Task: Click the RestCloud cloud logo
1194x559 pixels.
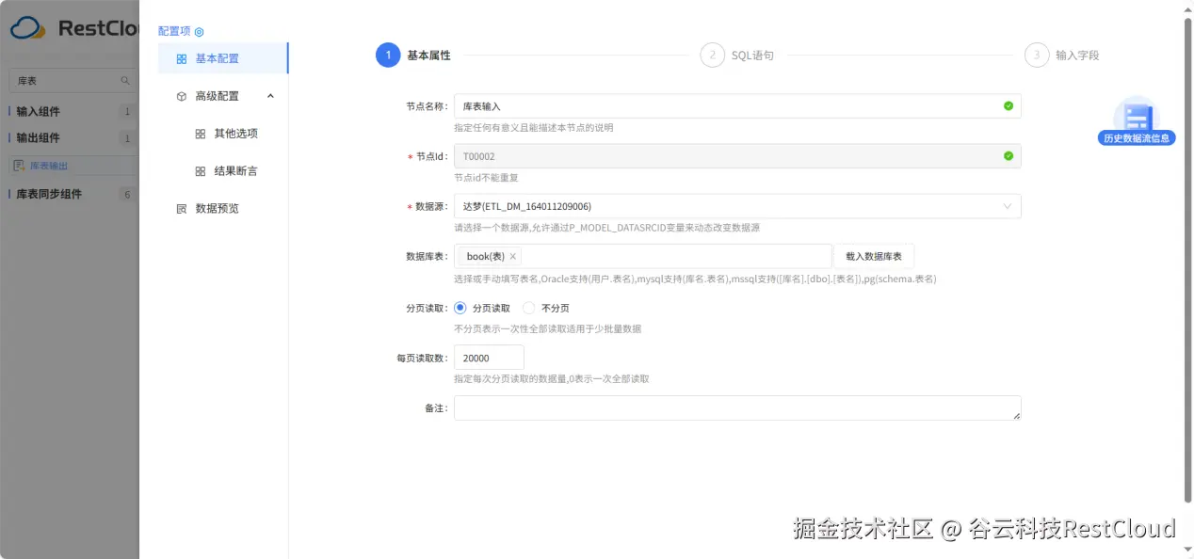Action: point(25,28)
